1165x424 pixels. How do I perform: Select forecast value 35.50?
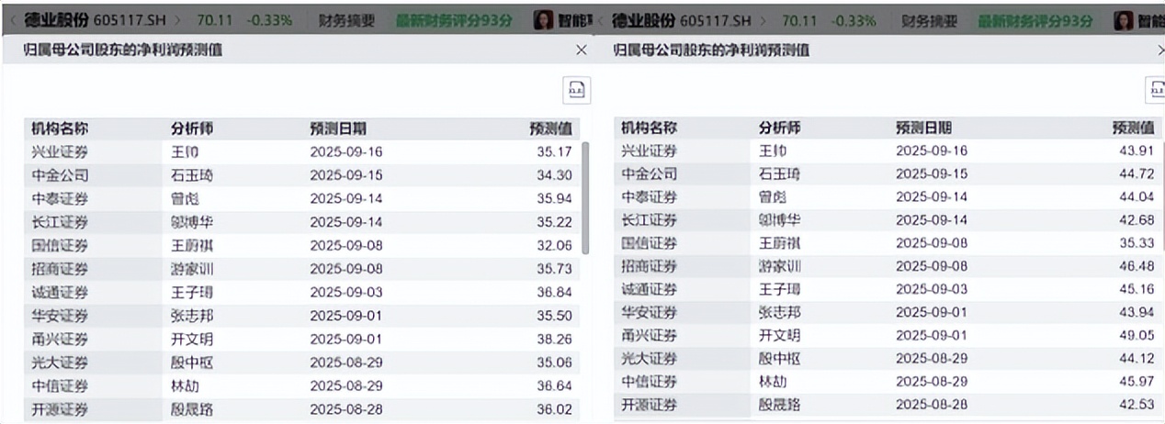click(554, 316)
